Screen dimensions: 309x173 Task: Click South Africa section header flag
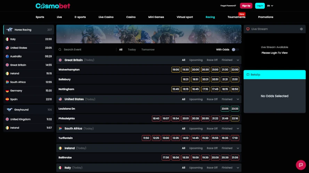click(x=60, y=128)
